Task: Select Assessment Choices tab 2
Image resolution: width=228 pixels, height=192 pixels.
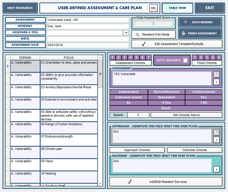Action: [118, 57]
